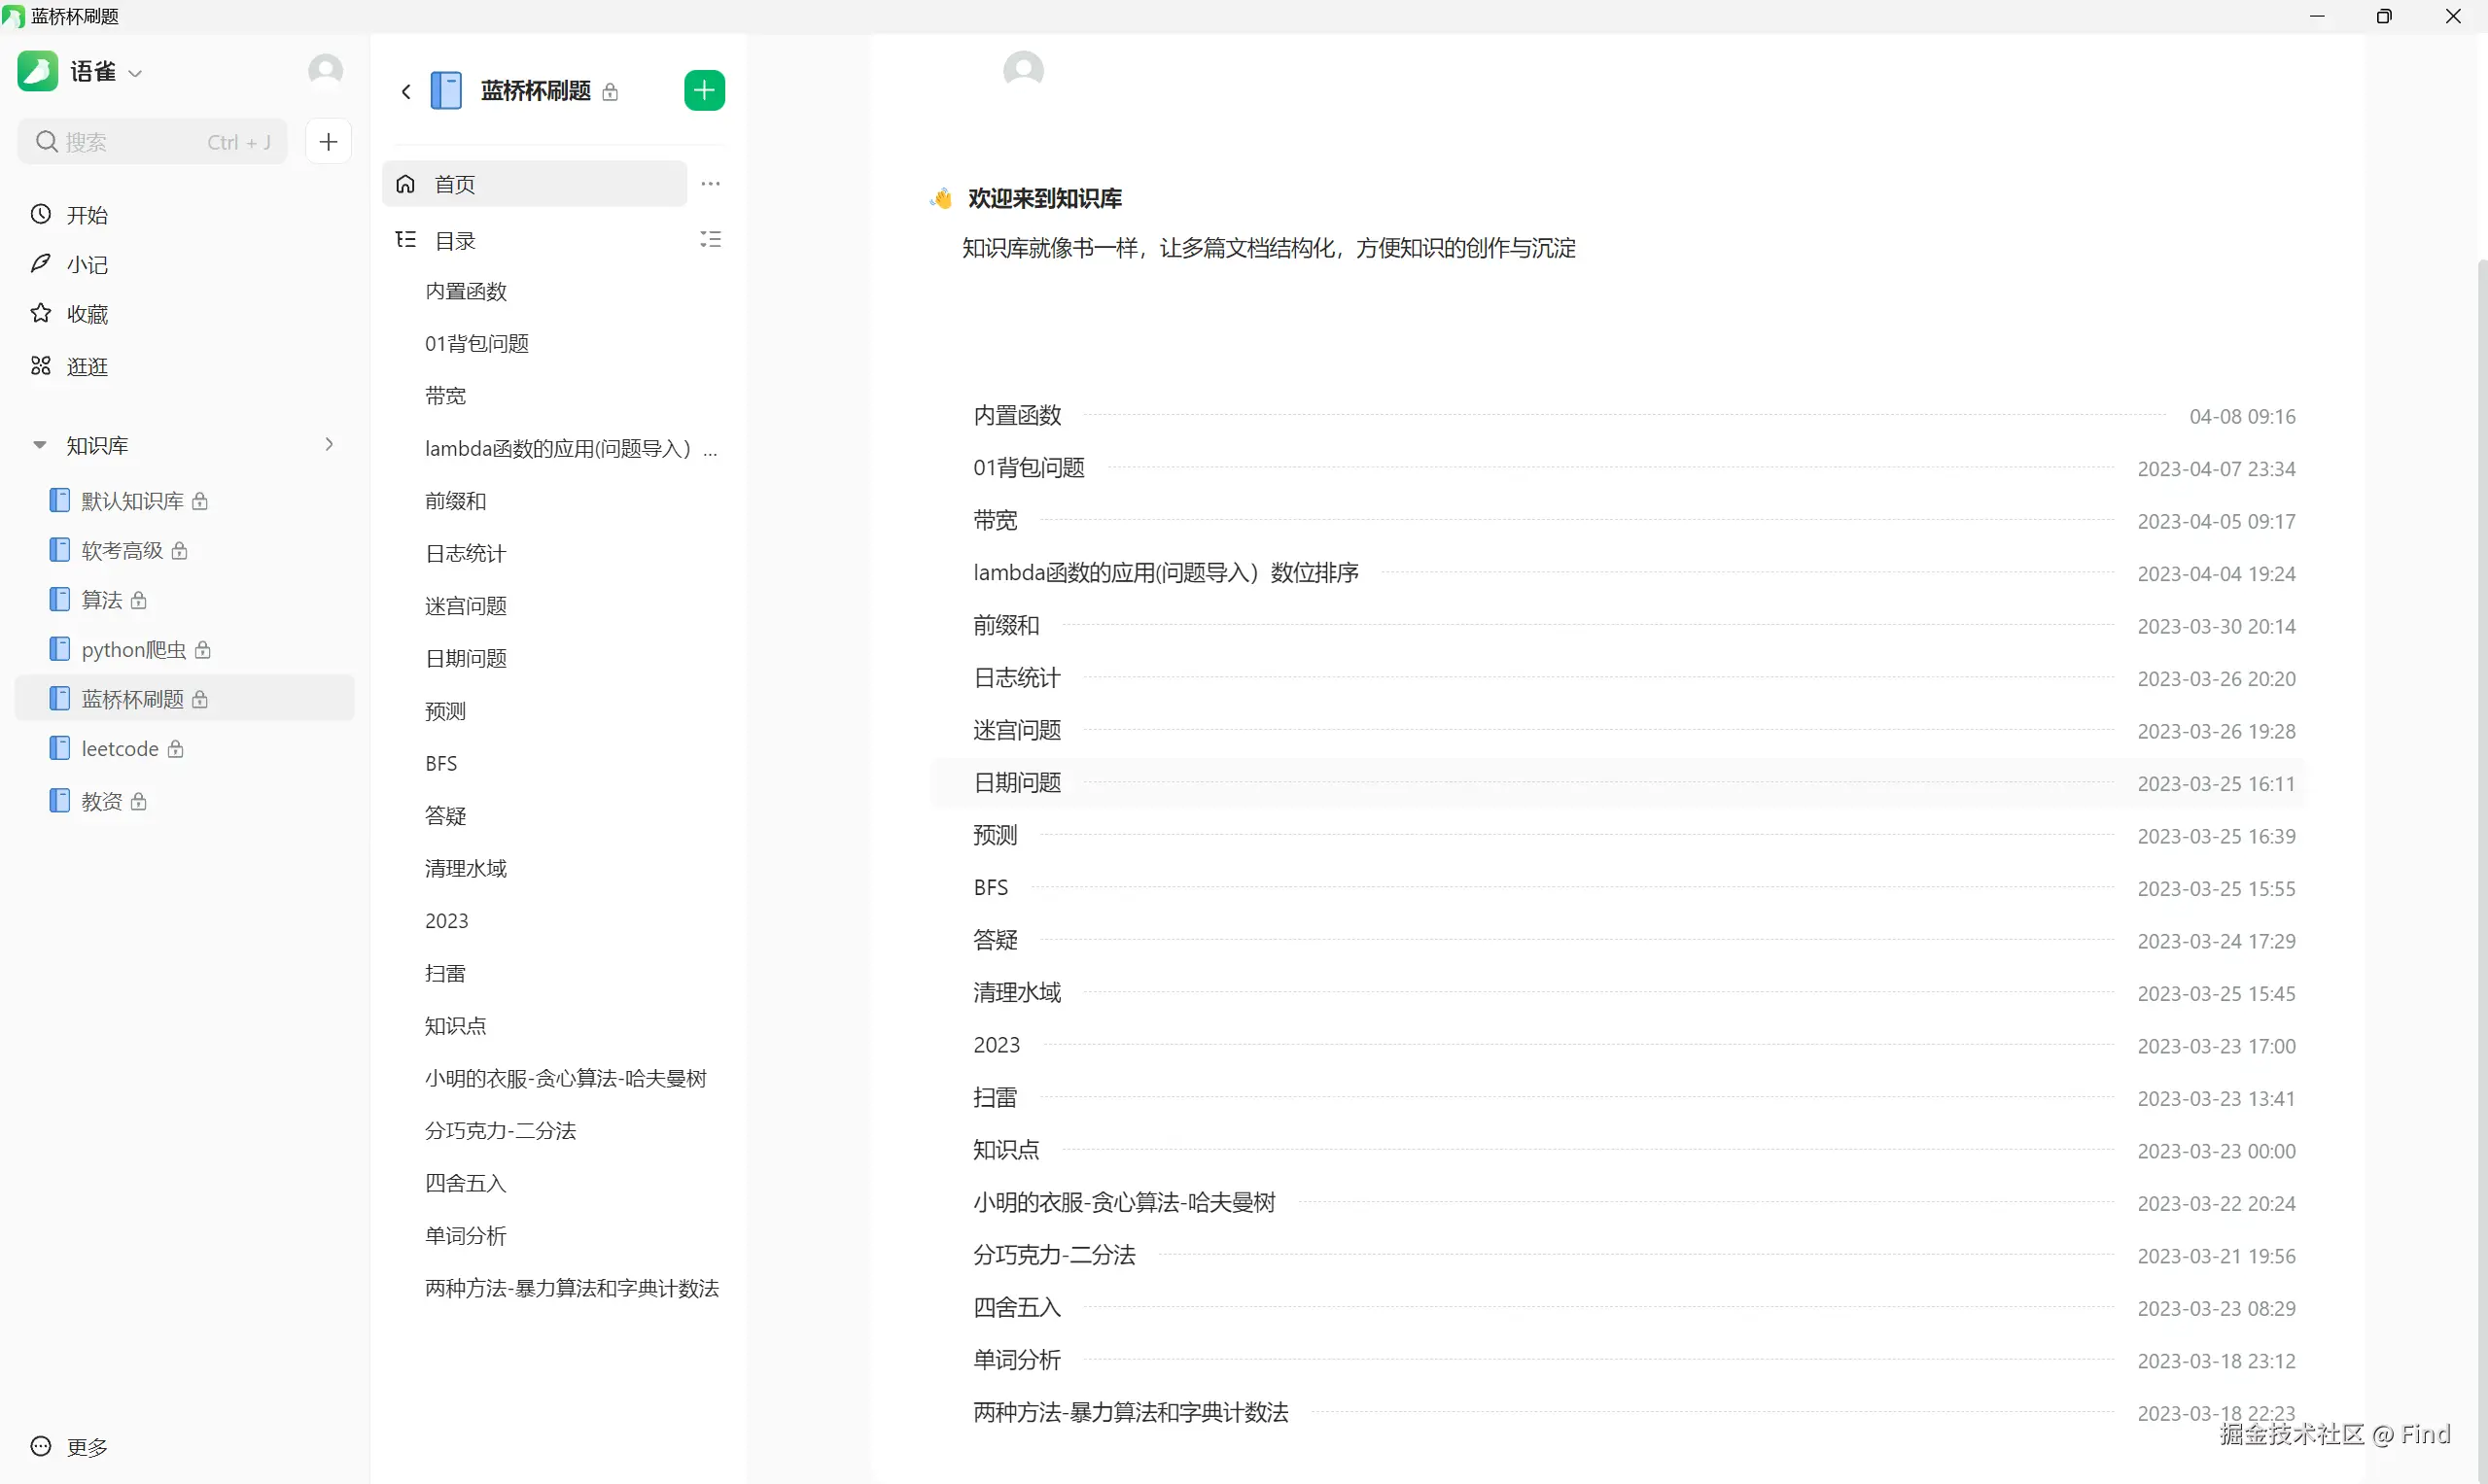Viewport: 2488px width, 1484px height.
Task: Open 收藏 favorites in the sidebar
Action: [88, 315]
